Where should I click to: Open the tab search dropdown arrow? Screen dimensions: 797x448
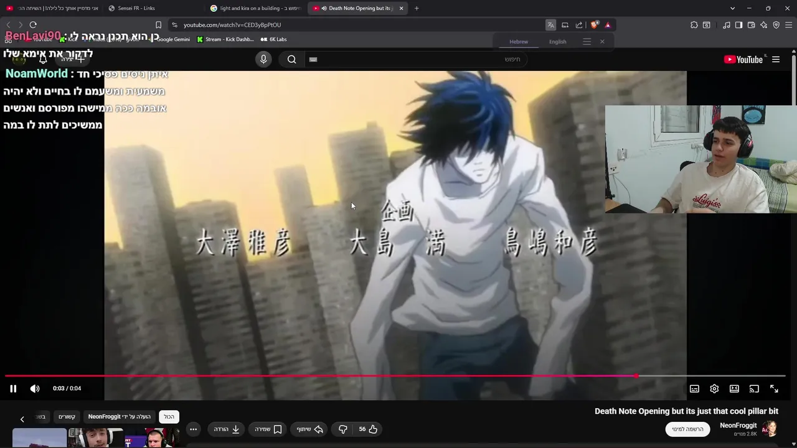[x=732, y=8]
